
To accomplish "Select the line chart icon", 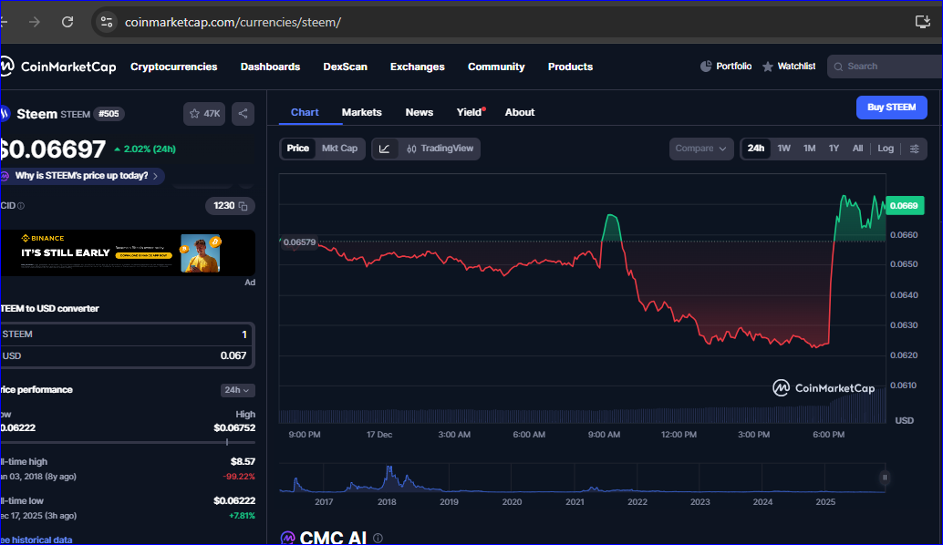I will pyautogui.click(x=384, y=149).
